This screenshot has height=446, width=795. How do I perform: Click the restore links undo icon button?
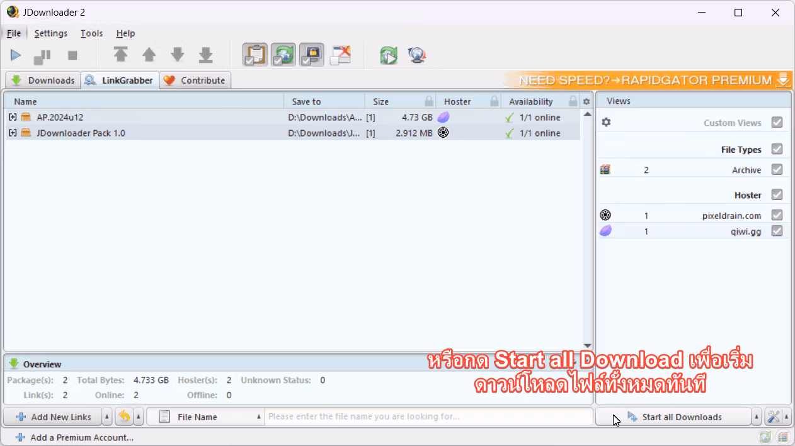124,416
